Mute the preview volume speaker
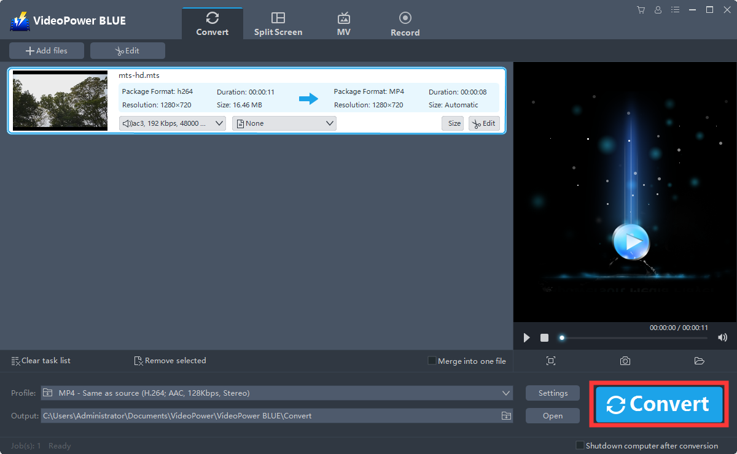 722,337
